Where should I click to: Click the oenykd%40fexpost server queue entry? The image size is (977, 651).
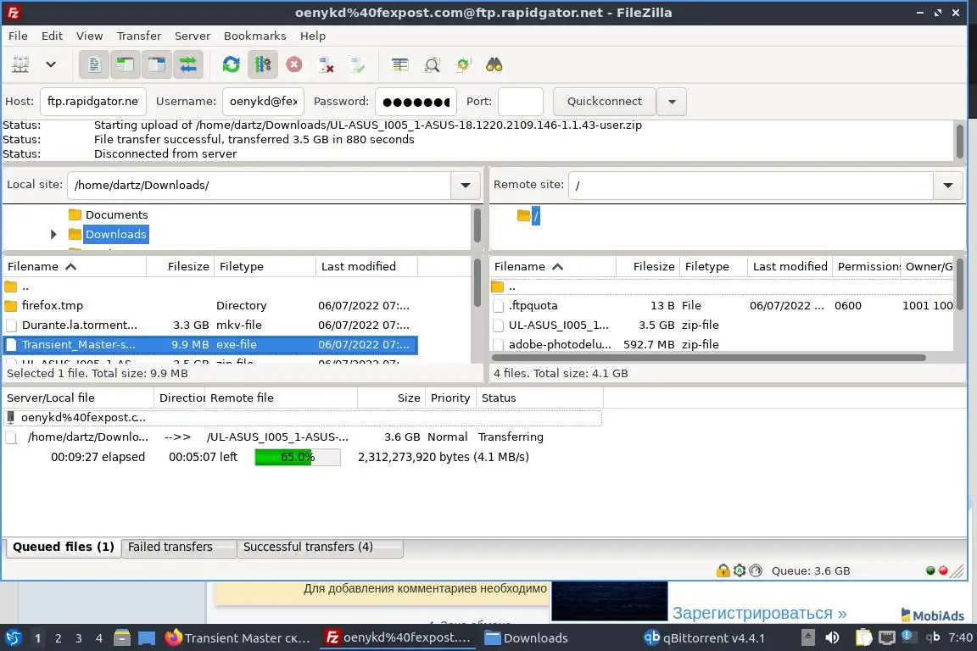point(302,417)
